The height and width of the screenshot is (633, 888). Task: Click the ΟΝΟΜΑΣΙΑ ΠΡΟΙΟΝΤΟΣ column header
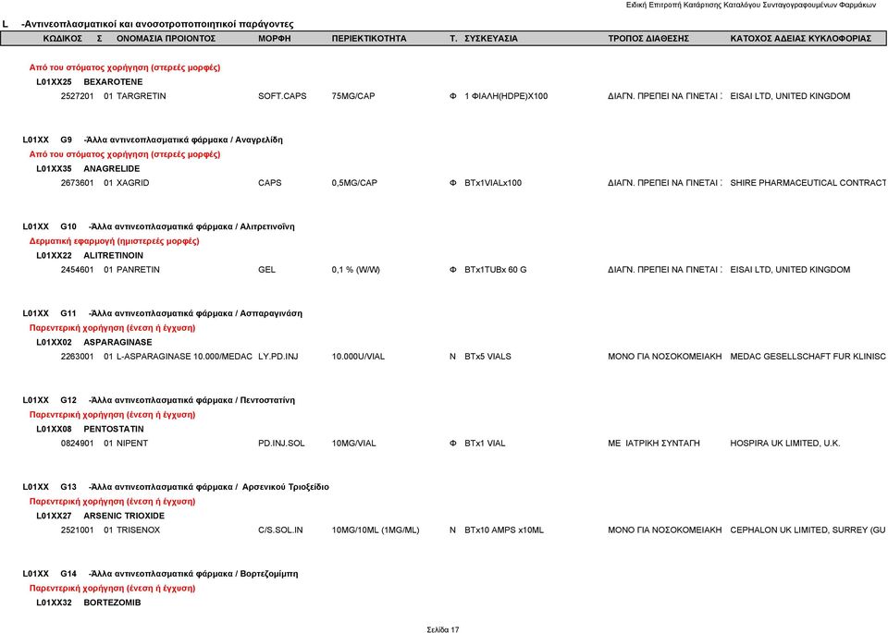coord(166,39)
